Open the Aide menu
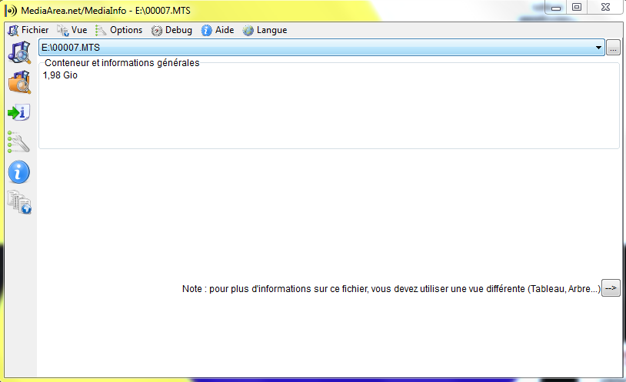Screen dimensions: 626x382 [218, 30]
